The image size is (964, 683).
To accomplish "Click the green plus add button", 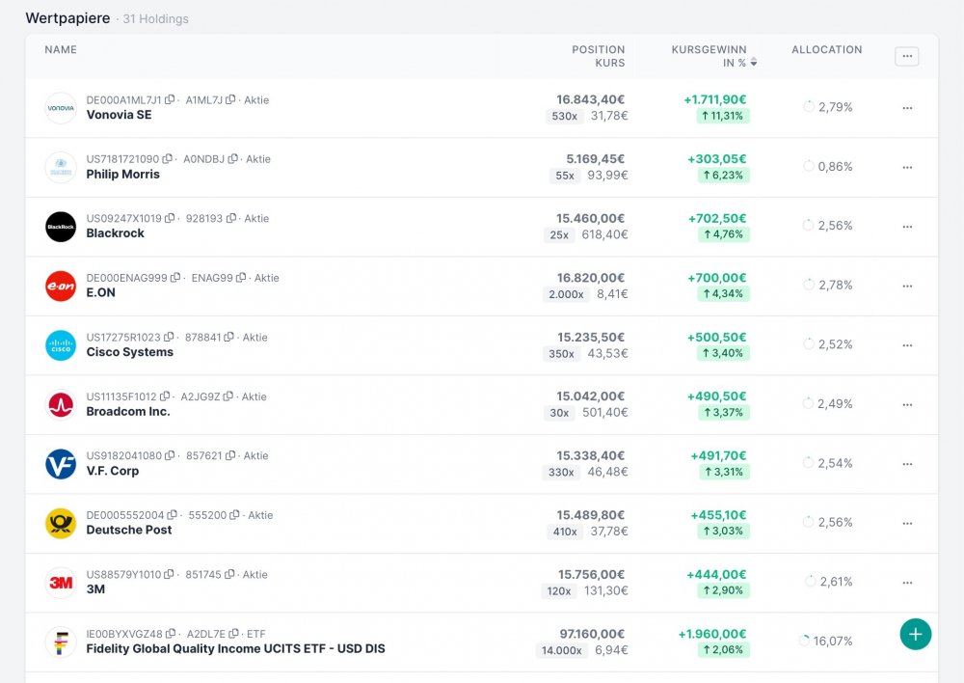I will click(x=915, y=634).
